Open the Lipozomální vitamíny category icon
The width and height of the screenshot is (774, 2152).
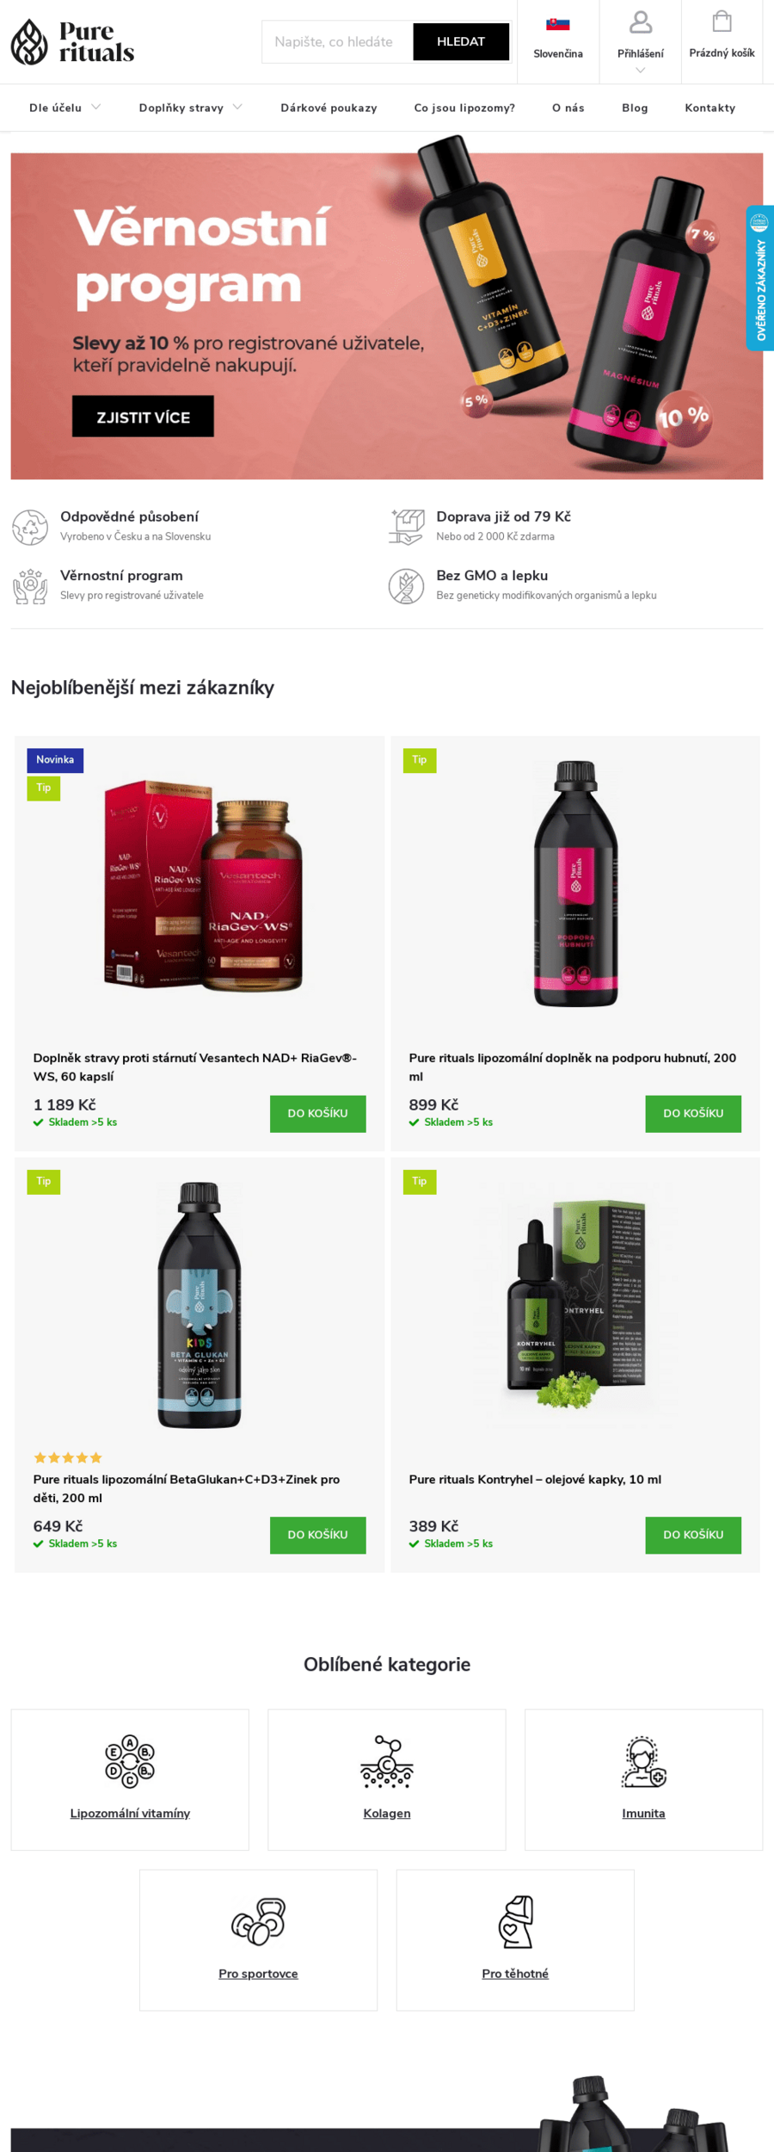130,1761
